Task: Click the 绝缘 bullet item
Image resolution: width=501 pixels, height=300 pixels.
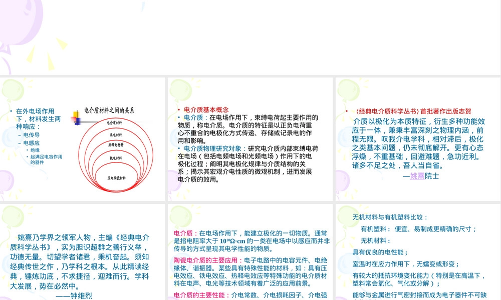Action: (x=35, y=150)
